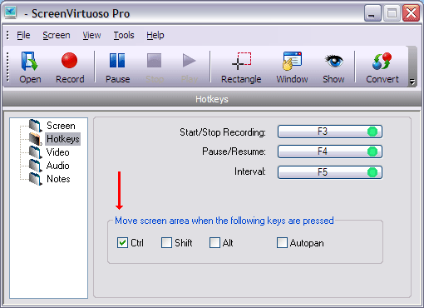Open the Screen menu

point(57,35)
